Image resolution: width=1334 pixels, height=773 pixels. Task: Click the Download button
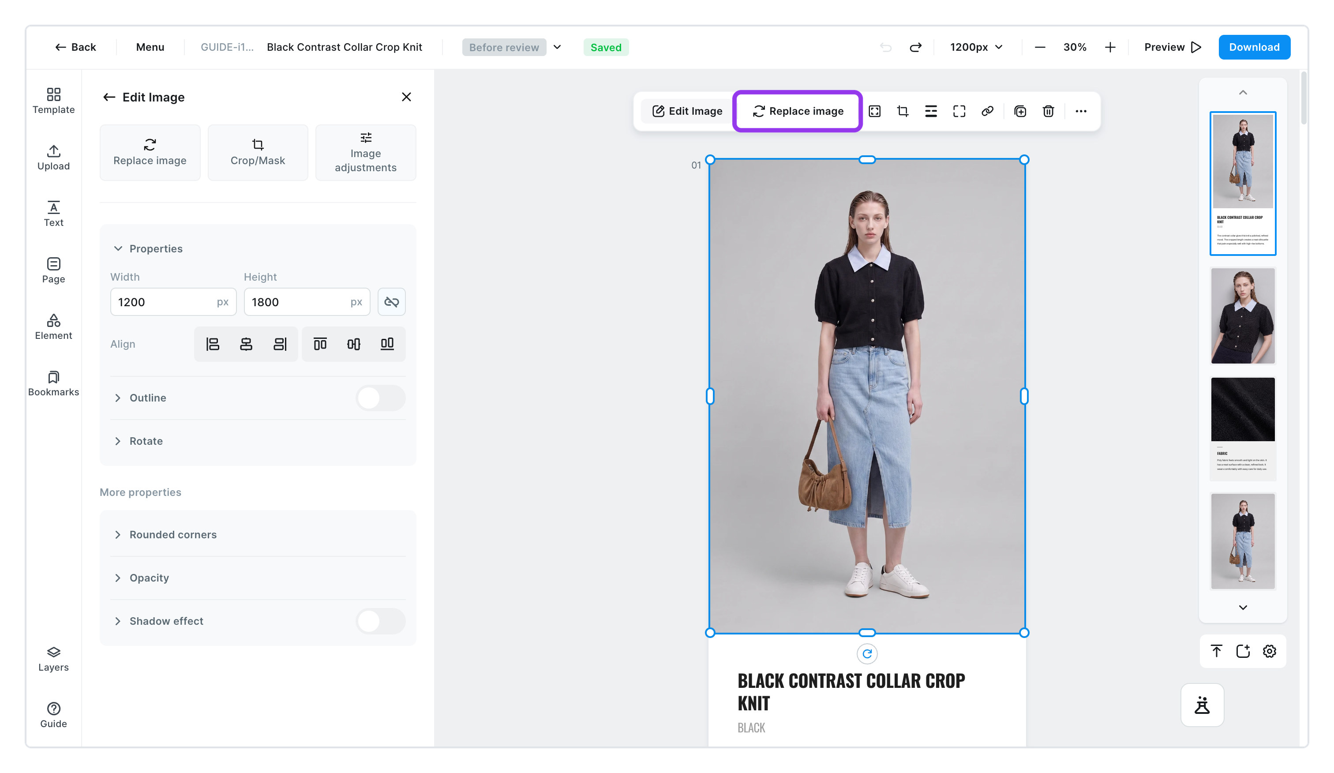1254,47
